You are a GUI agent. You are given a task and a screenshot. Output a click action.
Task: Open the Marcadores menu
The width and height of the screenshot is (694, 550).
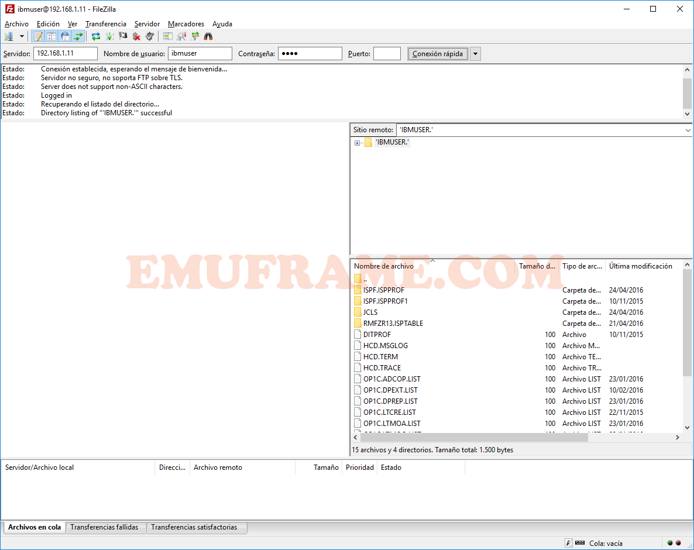(186, 24)
